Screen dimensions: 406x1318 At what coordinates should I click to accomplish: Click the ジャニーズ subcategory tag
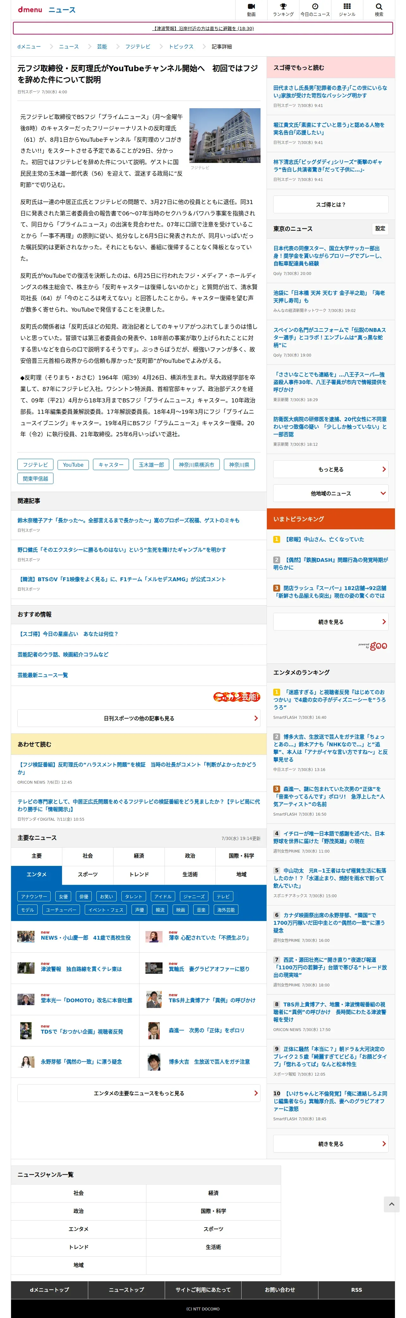(194, 896)
